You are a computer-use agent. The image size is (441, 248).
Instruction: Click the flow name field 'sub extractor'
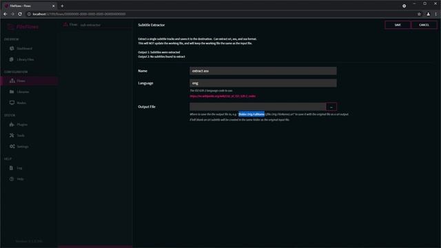pyautogui.click(x=105, y=25)
